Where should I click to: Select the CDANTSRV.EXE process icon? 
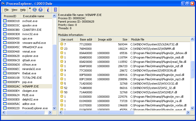pos(5,29)
